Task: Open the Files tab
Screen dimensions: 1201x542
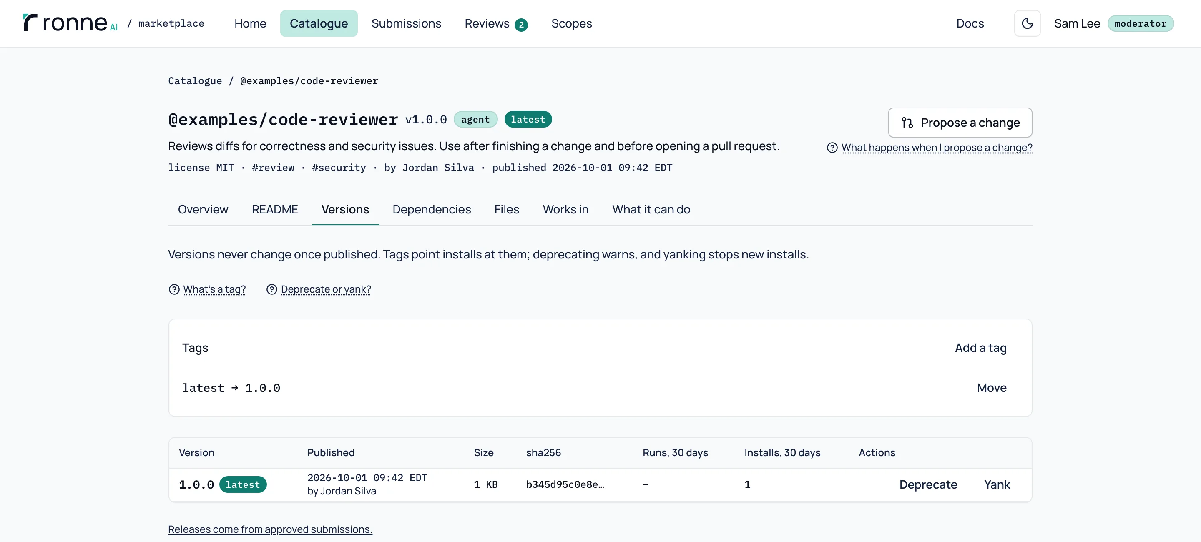Action: (506, 209)
